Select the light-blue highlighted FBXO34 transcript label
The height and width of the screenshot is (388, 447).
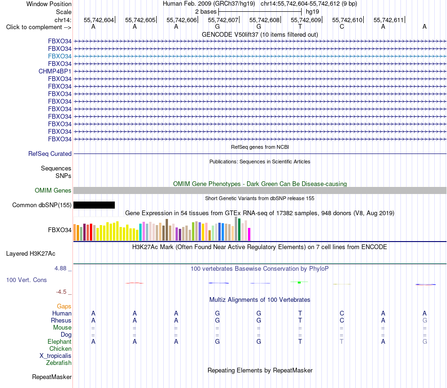(60, 56)
